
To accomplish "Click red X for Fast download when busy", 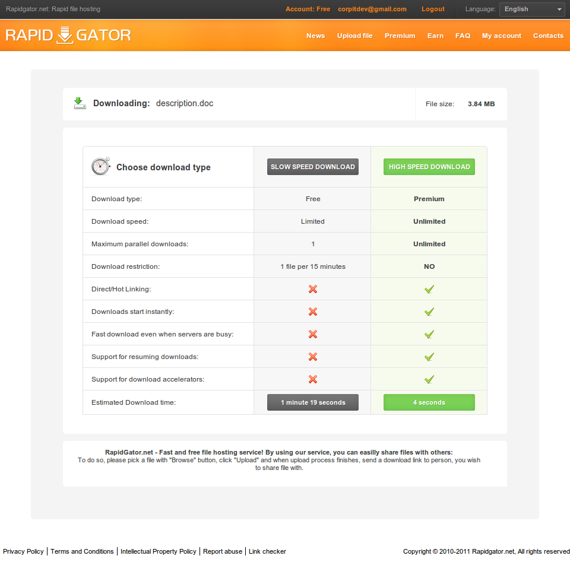I will (313, 334).
